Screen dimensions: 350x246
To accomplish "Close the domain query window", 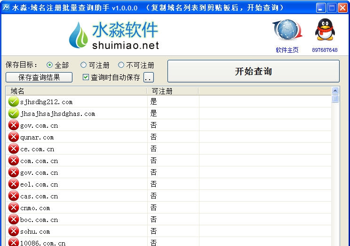I will (342, 8).
